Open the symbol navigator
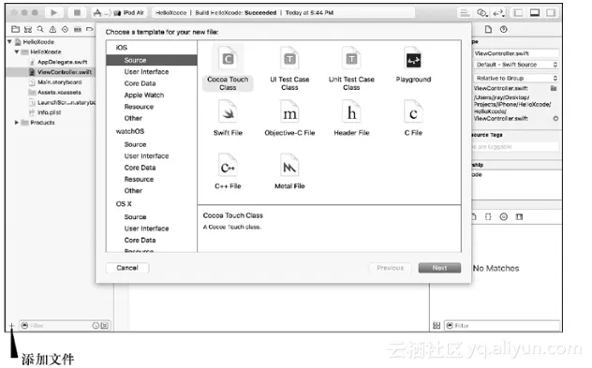The width and height of the screenshot is (592, 368). pyautogui.click(x=28, y=29)
